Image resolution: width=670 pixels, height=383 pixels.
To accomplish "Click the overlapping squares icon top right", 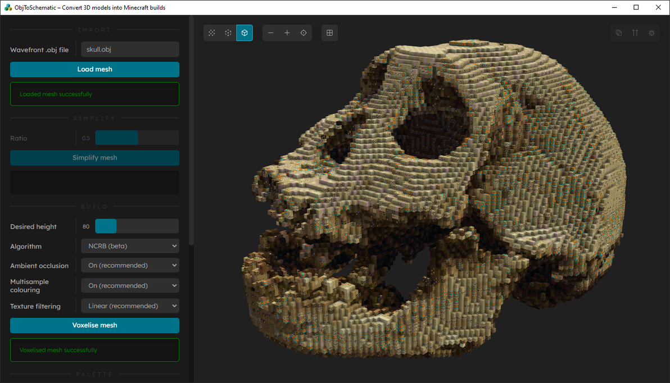I will [x=619, y=33].
